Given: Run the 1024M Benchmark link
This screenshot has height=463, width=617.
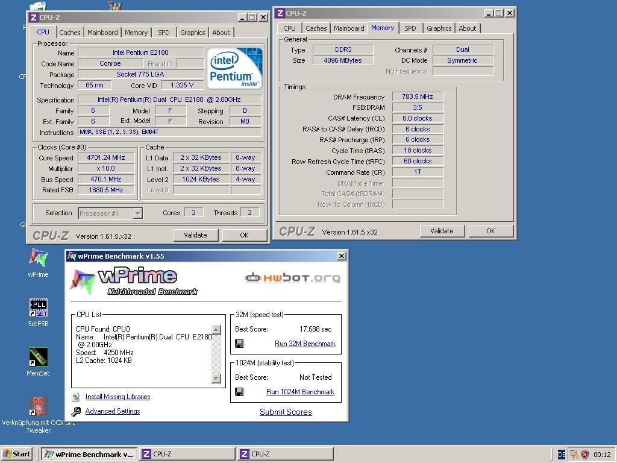Looking at the screenshot, I should coord(300,392).
